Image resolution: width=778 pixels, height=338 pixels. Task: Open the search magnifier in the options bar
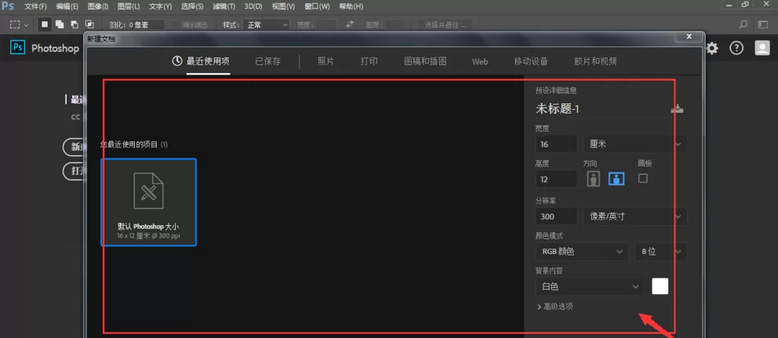[x=743, y=24]
